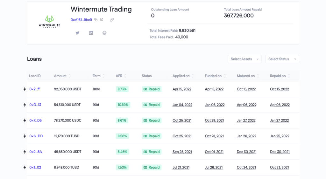Screen dimensions: 326x179
Task: Click Repaid status on 49,650,000 USDT loan
Action: [152, 152]
